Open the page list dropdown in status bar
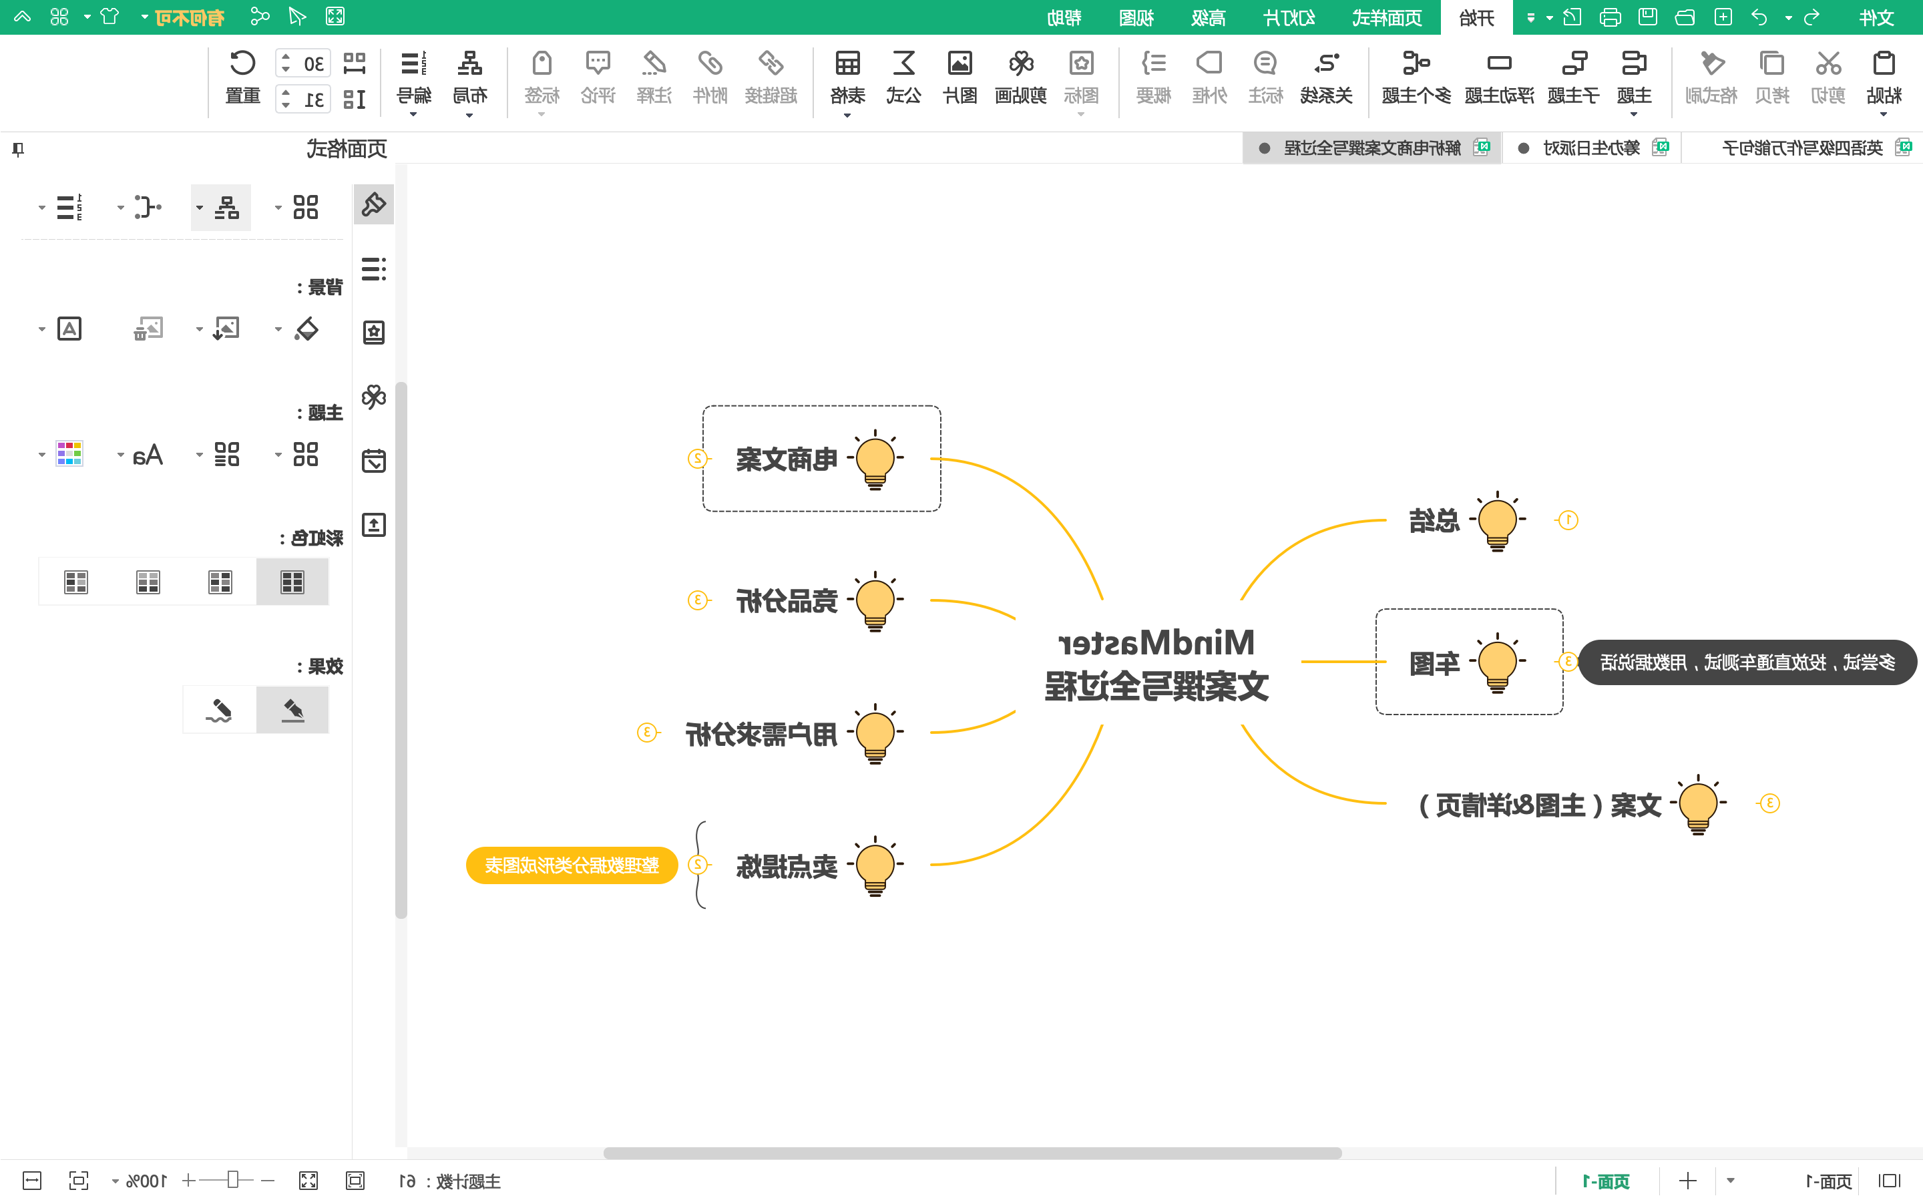Screen dimensions: 1923x1202 [1731, 1181]
